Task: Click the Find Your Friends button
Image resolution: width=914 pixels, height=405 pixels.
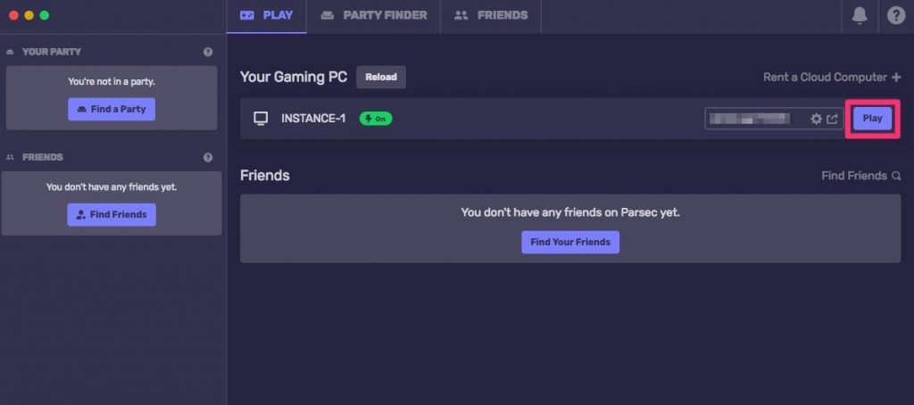Action: 570,242
